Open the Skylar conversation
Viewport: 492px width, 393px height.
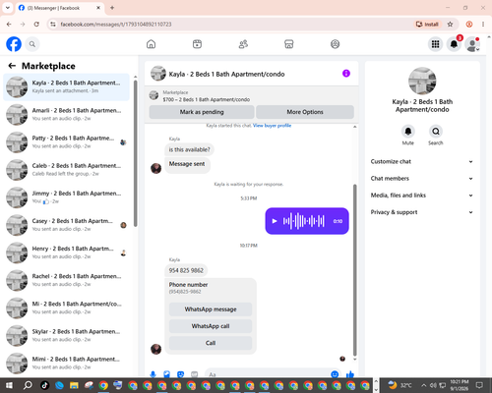pyautogui.click(x=66, y=336)
